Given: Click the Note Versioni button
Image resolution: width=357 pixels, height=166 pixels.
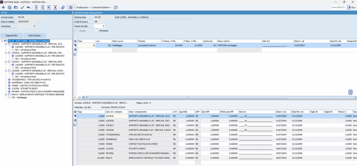Looking at the screenshot, I should [x=34, y=35].
